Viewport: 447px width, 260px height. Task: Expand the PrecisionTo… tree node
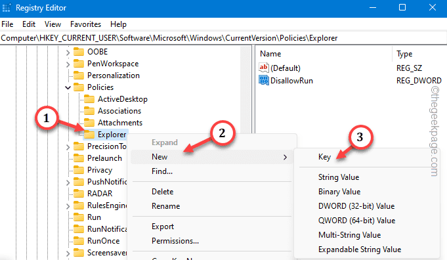click(x=68, y=147)
